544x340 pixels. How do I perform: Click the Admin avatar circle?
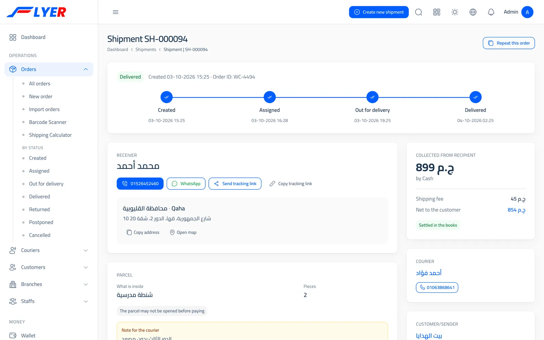(527, 12)
